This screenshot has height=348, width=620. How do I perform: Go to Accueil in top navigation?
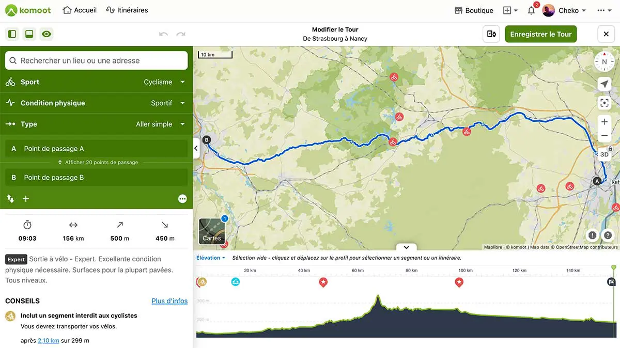80,10
